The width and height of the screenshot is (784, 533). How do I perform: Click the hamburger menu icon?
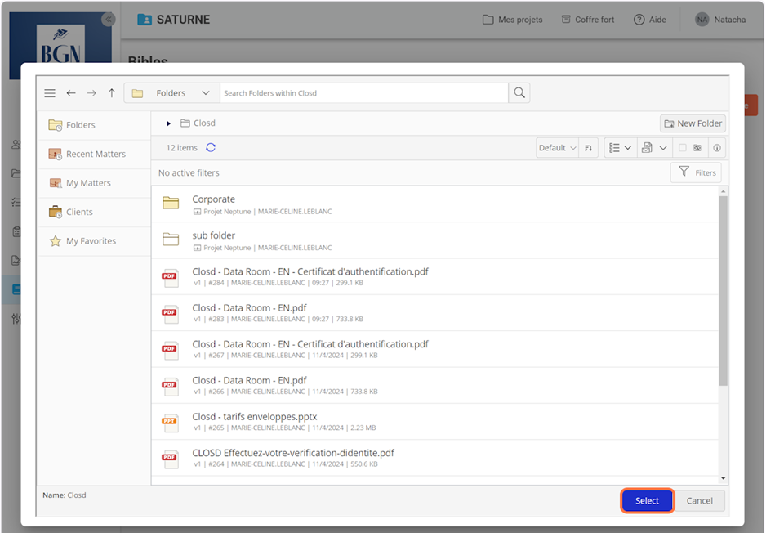[x=50, y=93]
